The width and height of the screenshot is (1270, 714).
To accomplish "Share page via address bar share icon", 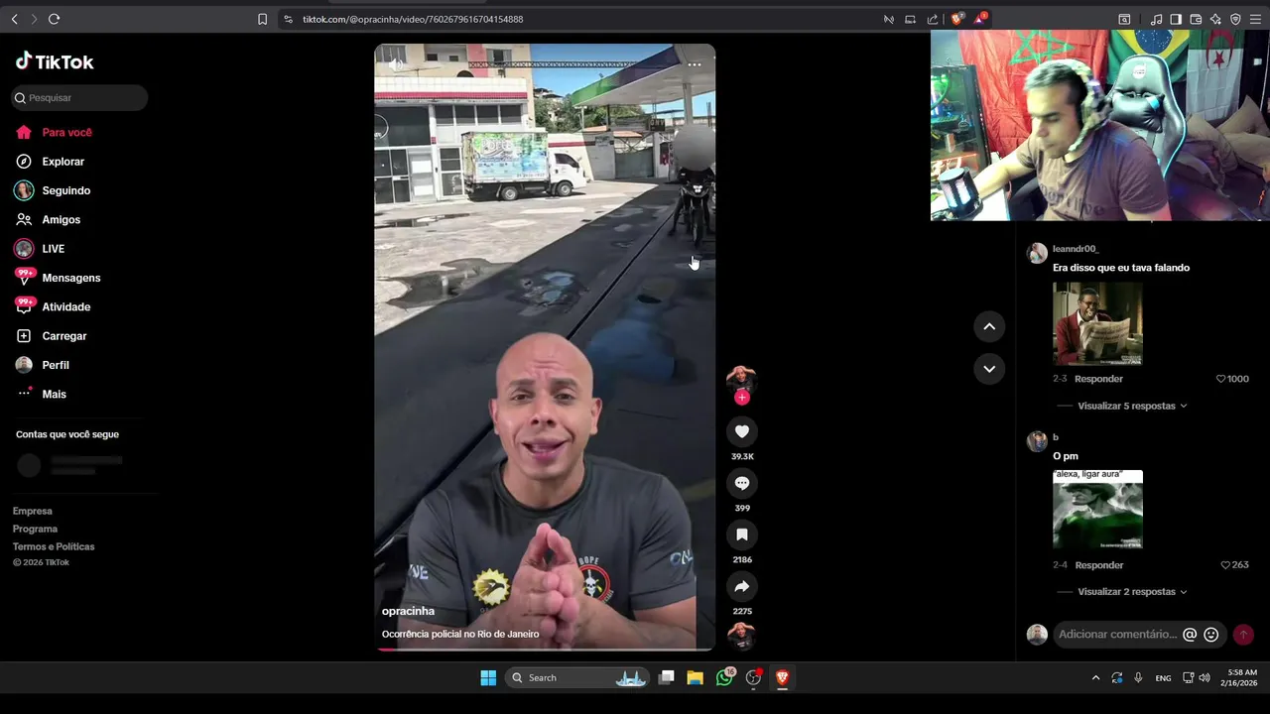I will pos(933,19).
